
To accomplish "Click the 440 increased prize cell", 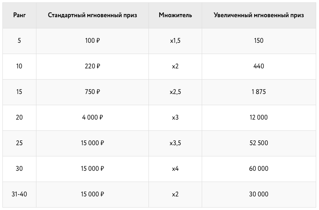I will pos(259,66).
